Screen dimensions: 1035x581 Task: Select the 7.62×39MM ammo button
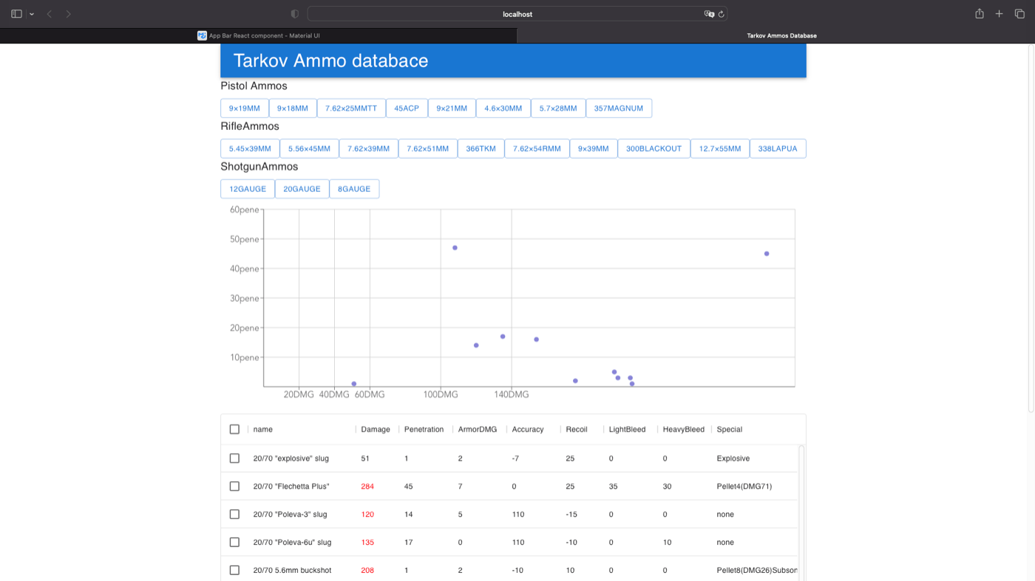click(369, 148)
